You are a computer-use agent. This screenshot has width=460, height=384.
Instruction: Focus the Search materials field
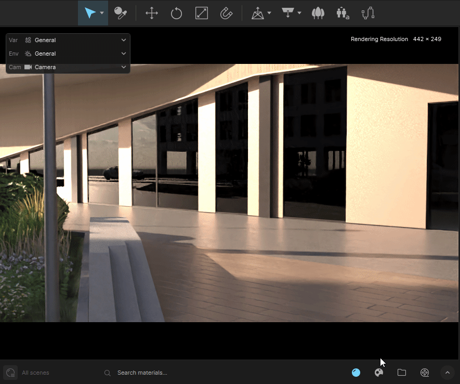pyautogui.click(x=142, y=373)
